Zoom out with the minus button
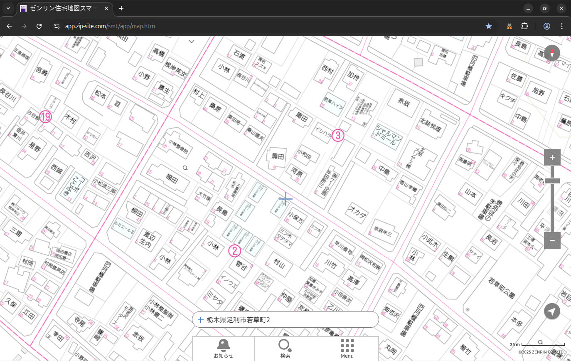Viewport: 571px width, 361px height. tap(552, 240)
